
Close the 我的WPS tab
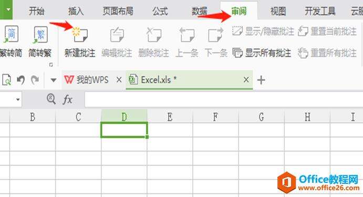point(119,80)
